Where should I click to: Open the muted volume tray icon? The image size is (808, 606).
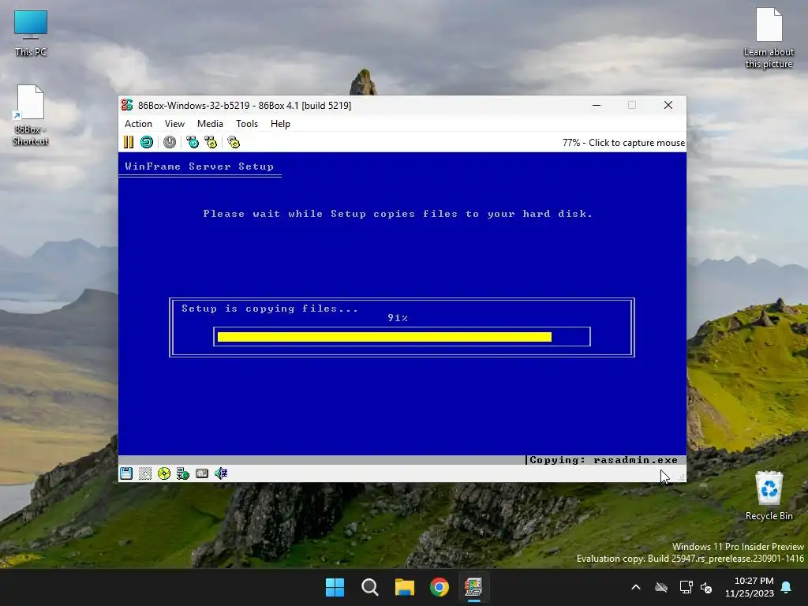coord(706,587)
